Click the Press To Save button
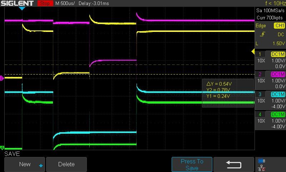 tap(192, 164)
